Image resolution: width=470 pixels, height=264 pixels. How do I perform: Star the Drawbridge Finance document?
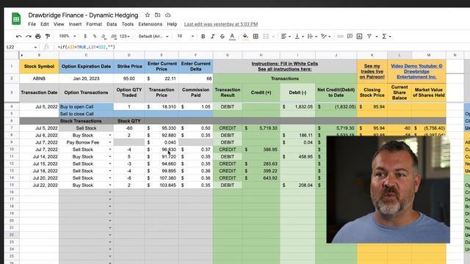tap(147, 15)
